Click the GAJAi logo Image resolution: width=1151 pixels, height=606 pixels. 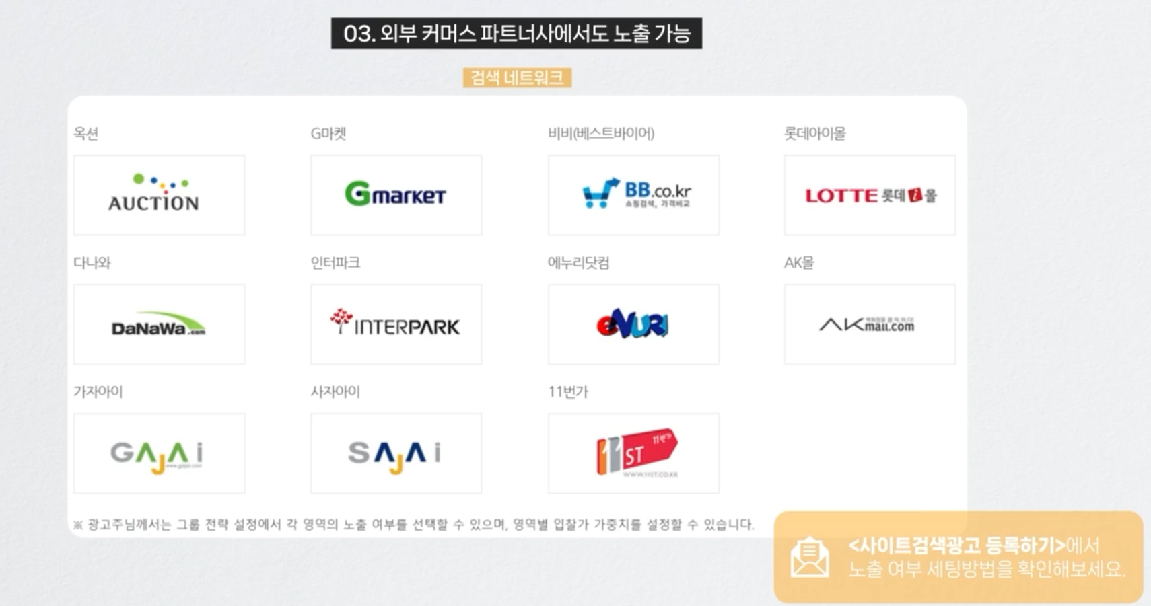(159, 453)
